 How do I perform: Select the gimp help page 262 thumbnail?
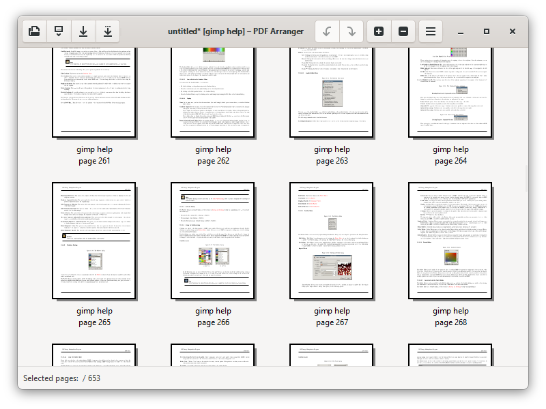coord(214,92)
